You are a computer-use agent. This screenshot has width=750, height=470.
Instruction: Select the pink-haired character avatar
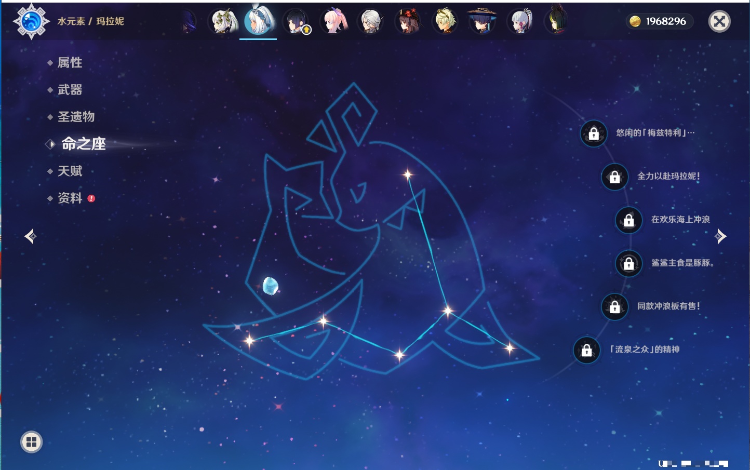point(333,22)
